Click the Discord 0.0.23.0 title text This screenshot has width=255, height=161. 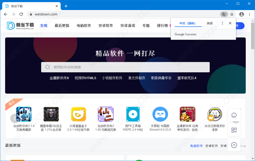pos(160,130)
